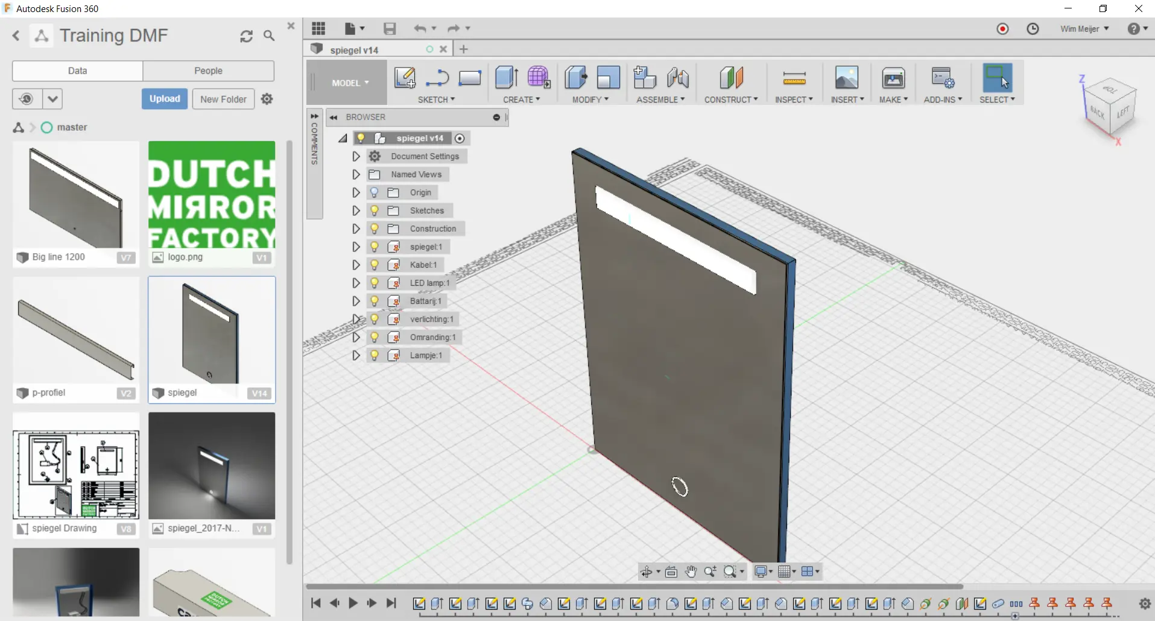Image resolution: width=1155 pixels, height=621 pixels.
Task: Click the Upload button
Action: [x=165, y=99]
